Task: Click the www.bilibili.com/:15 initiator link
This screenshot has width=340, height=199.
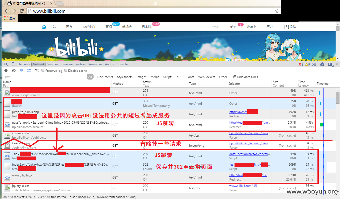Action: [243, 186]
